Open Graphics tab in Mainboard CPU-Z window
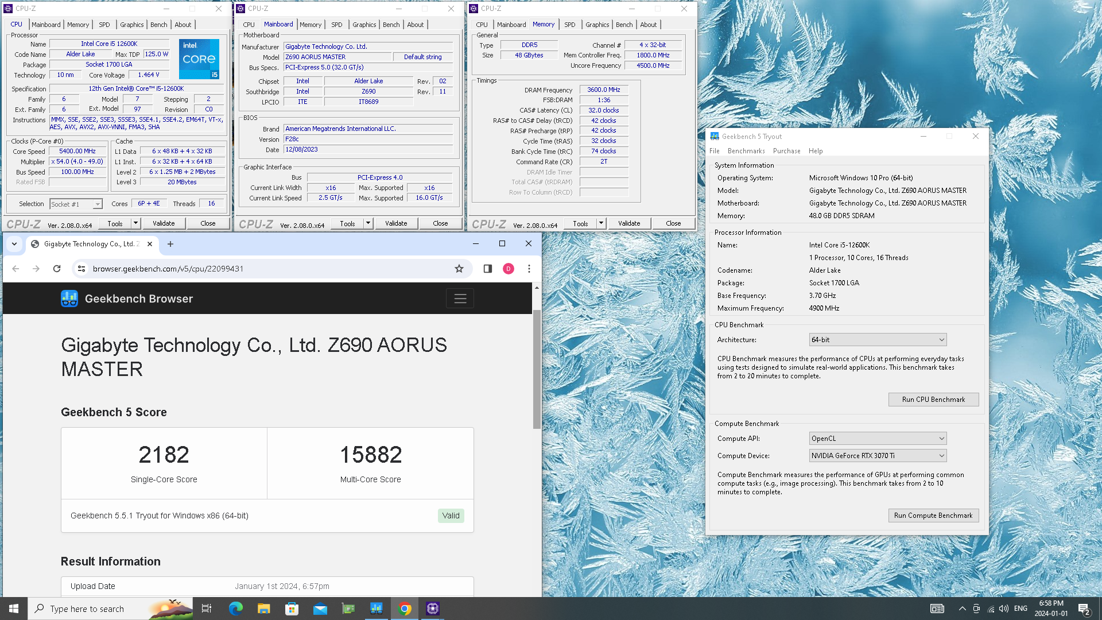This screenshot has height=620, width=1102. (x=364, y=25)
